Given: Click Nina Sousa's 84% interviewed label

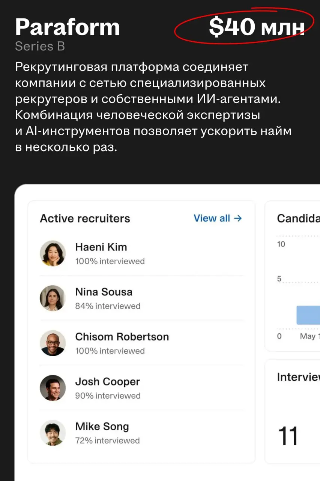Looking at the screenshot, I should [x=108, y=306].
